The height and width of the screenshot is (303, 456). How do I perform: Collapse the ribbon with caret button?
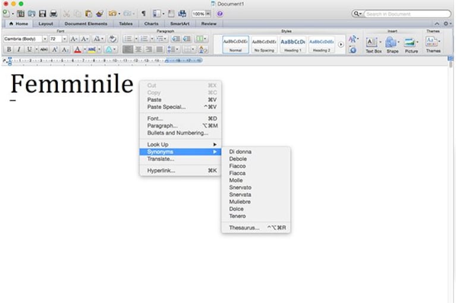point(437,24)
